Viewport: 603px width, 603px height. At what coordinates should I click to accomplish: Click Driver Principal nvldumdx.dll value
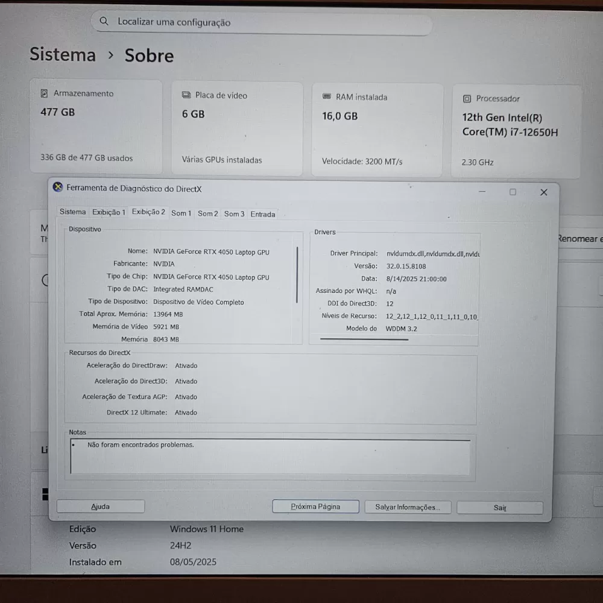tap(432, 254)
